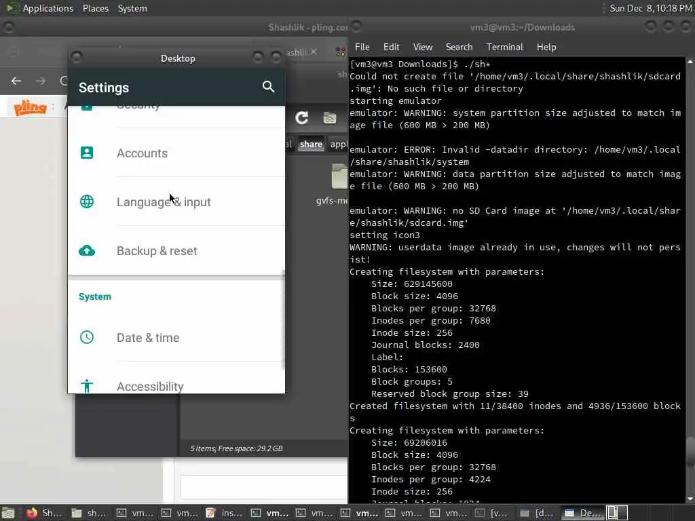Click '5 items, Free space: 29.2 GB' status

[236, 448]
